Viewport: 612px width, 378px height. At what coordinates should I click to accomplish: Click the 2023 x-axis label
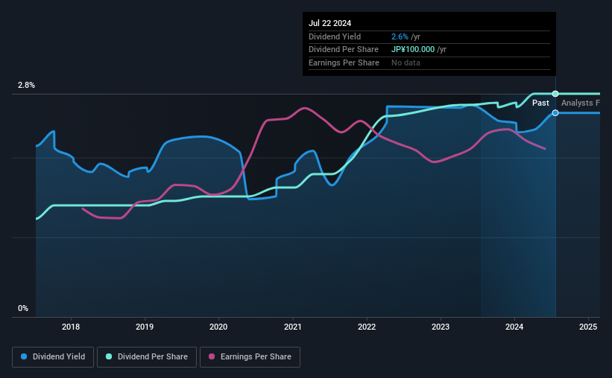coord(441,327)
